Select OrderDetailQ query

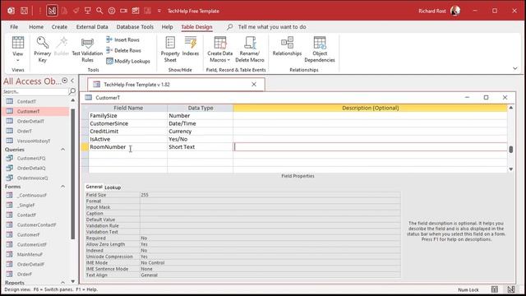point(31,168)
